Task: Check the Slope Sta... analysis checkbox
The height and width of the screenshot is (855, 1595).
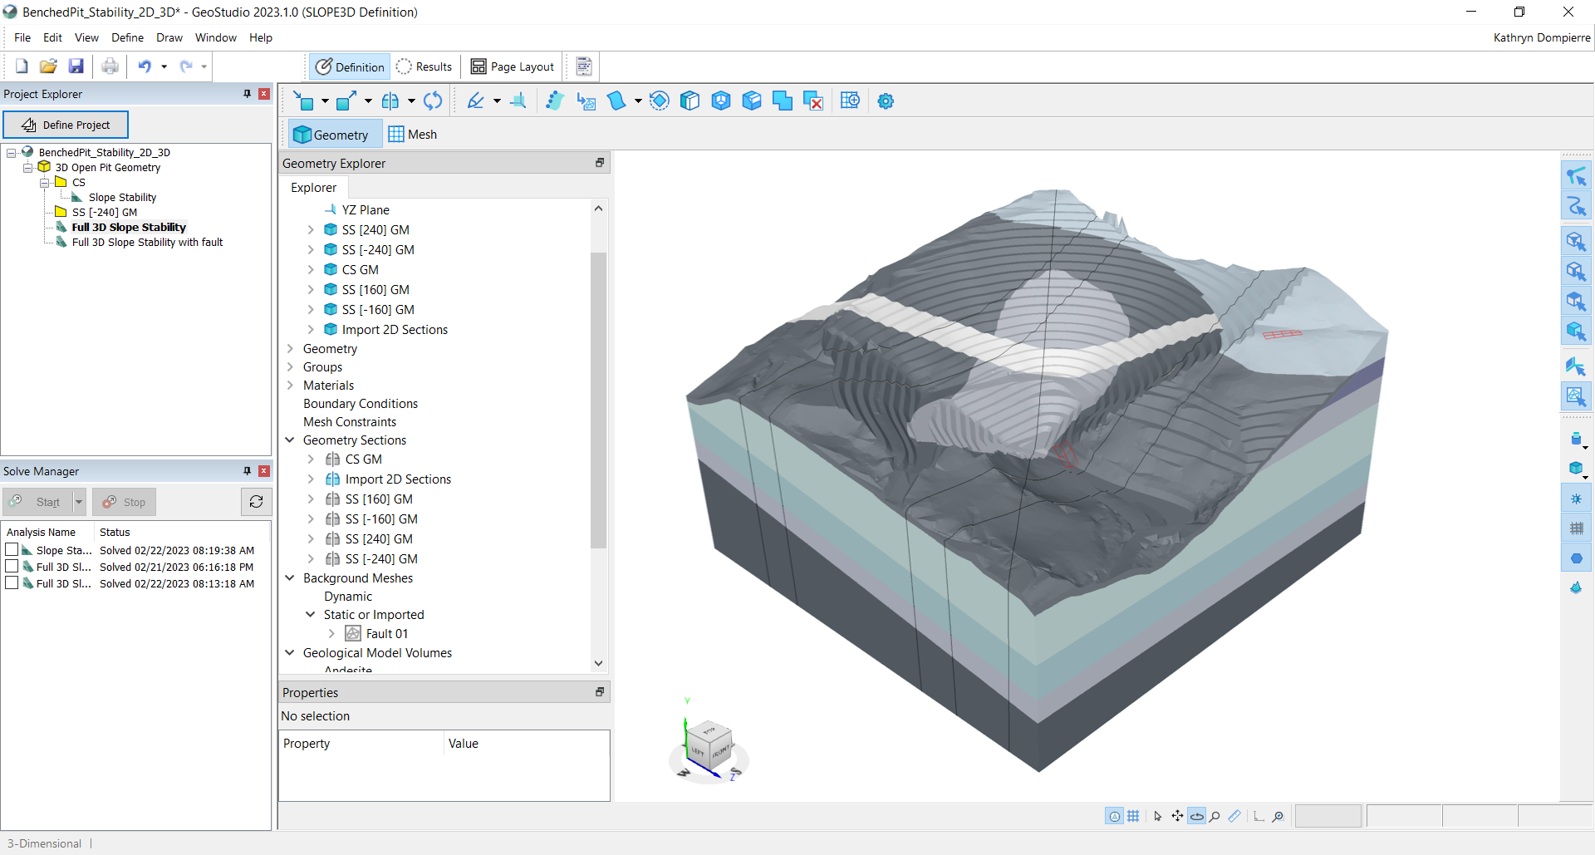Action: 12,550
